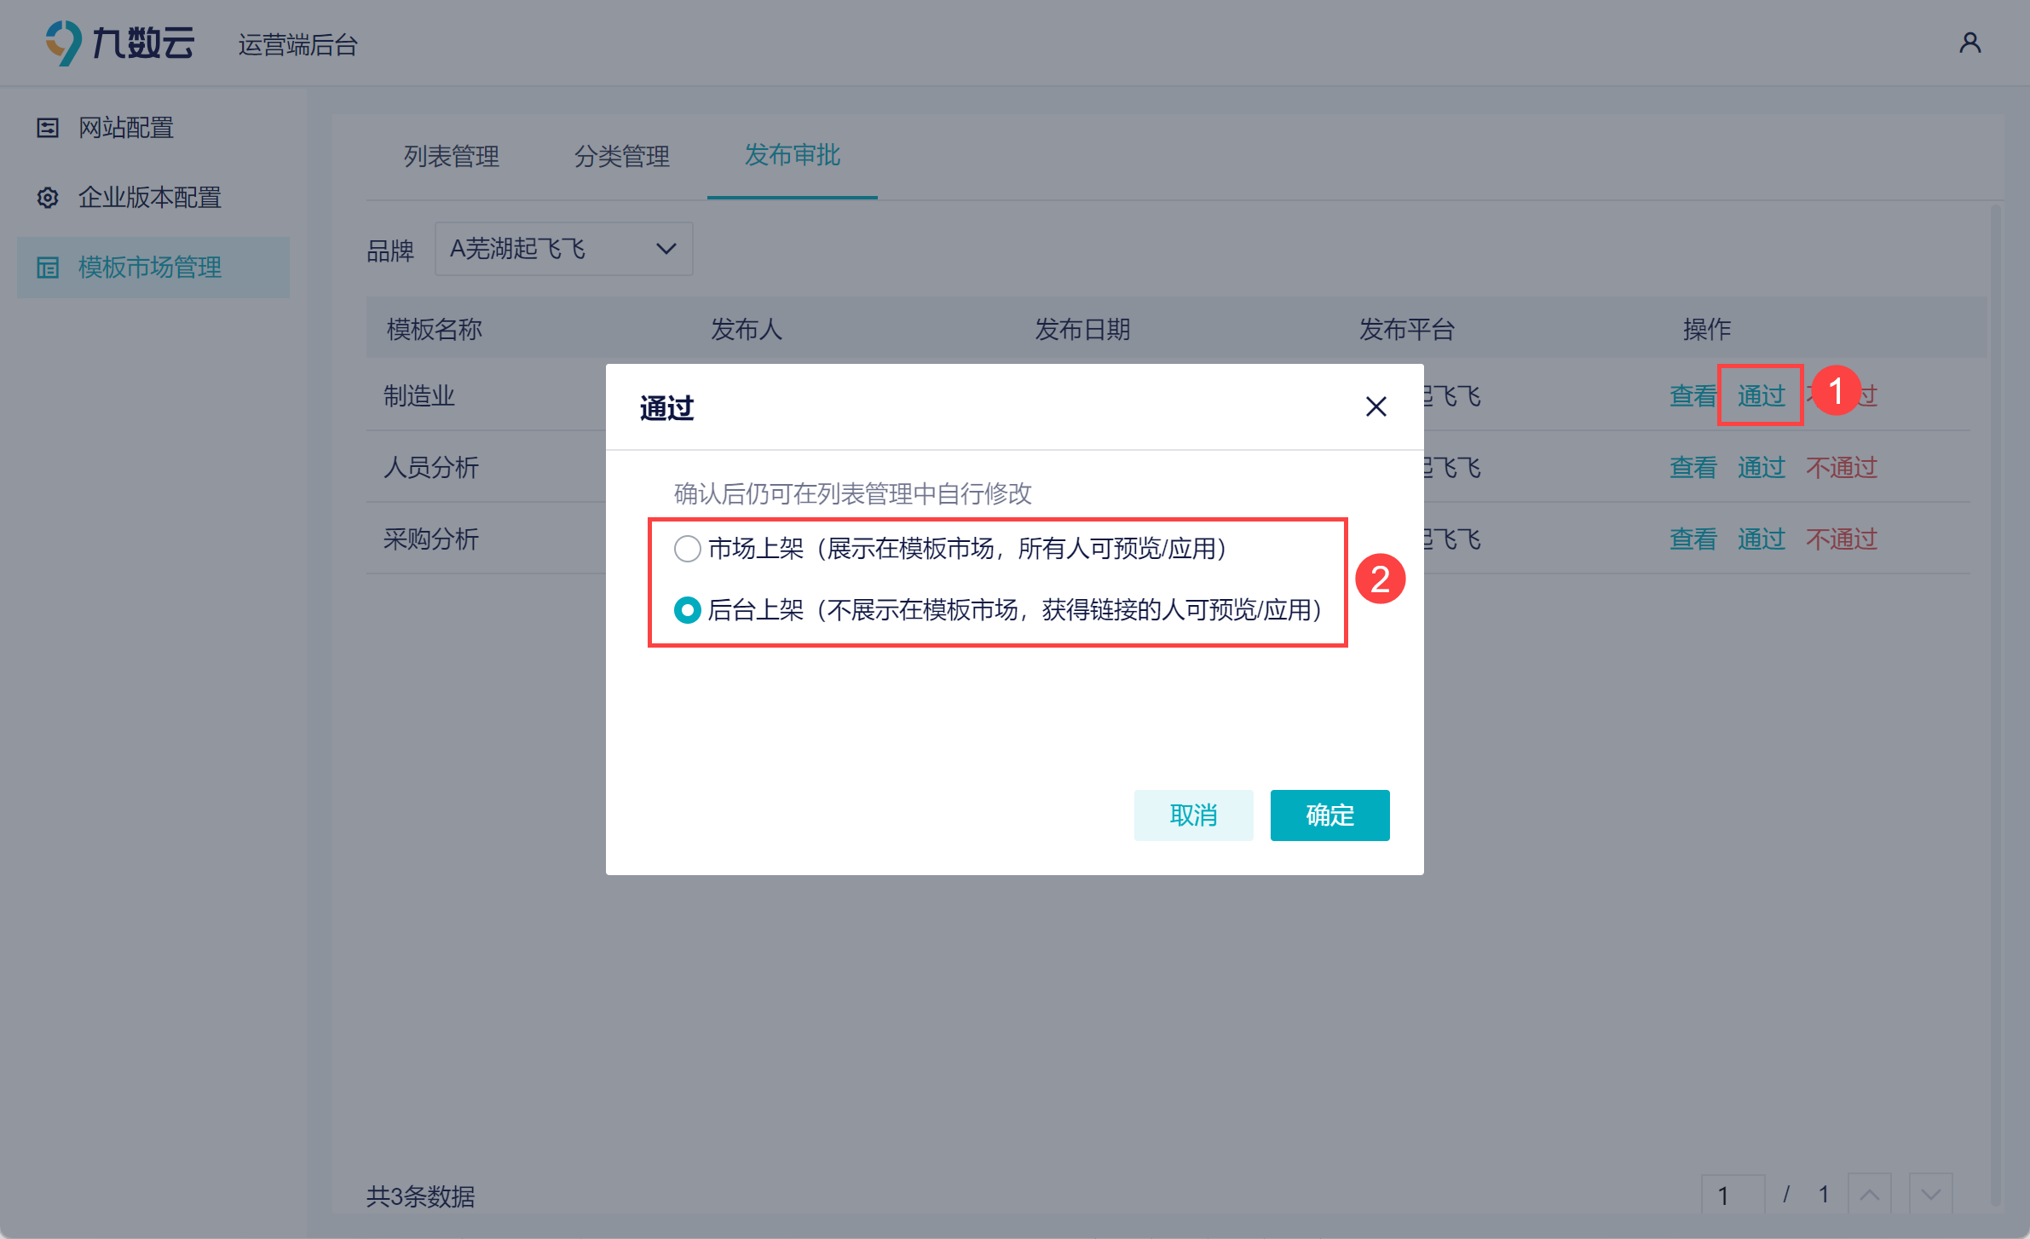Go to next page arrow

(1931, 1195)
